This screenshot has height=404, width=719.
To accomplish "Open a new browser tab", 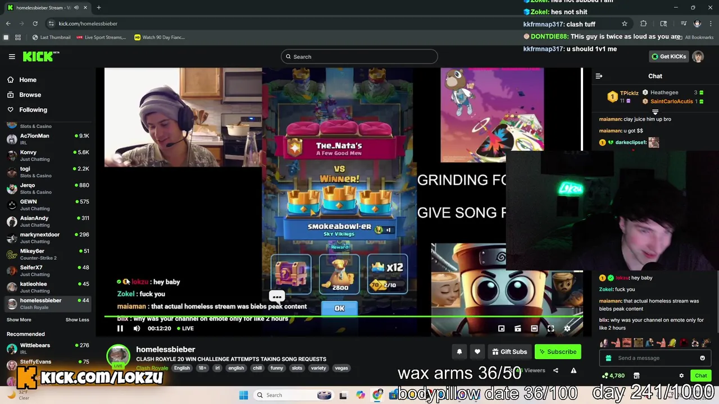I will click(98, 7).
